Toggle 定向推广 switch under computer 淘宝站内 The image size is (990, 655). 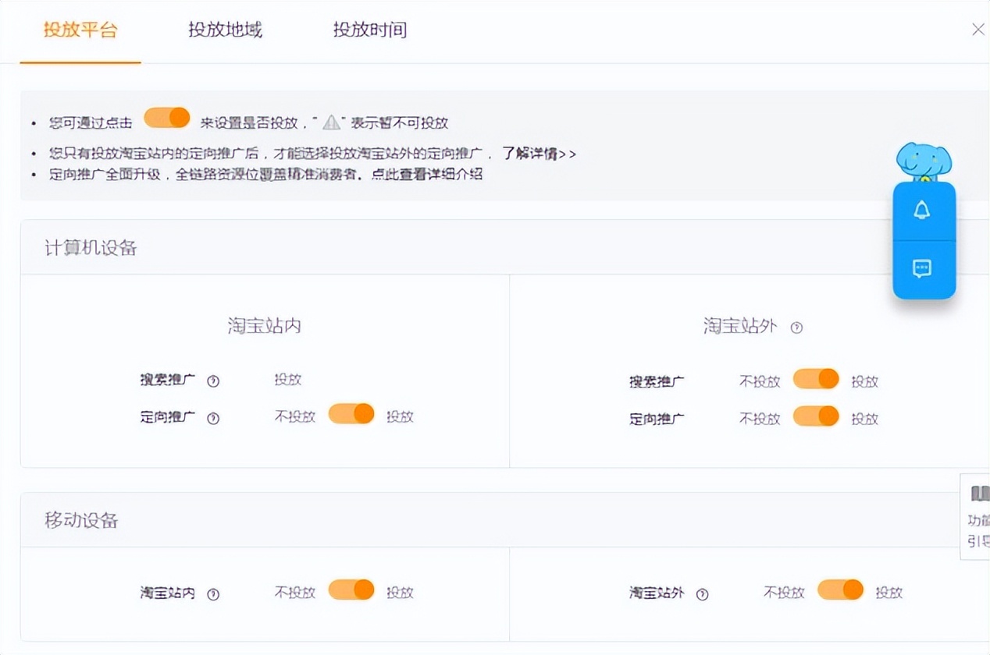pyautogui.click(x=351, y=414)
